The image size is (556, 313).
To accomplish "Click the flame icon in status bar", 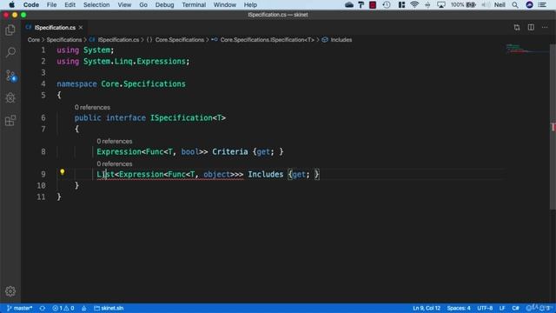I will coord(84,308).
